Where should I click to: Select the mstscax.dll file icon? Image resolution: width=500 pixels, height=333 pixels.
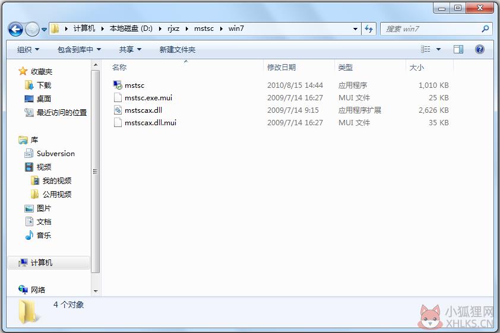[x=118, y=110]
